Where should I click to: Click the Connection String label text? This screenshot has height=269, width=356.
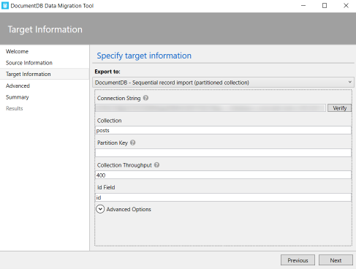pyautogui.click(x=118, y=98)
